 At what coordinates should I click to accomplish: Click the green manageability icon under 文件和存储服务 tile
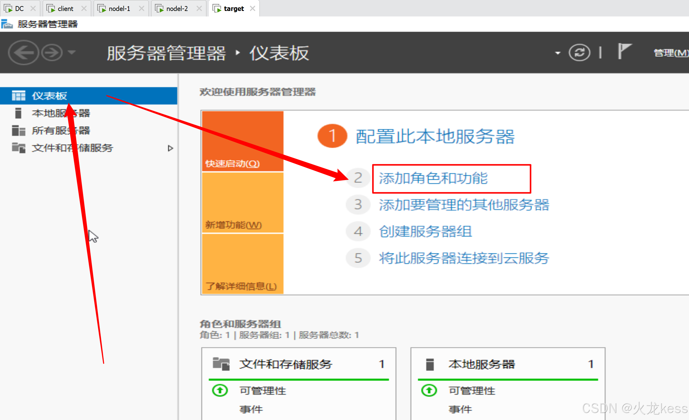(x=220, y=390)
